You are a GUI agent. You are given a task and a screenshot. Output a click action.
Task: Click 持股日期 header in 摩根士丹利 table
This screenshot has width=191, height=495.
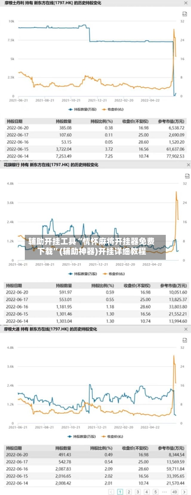[15, 121]
